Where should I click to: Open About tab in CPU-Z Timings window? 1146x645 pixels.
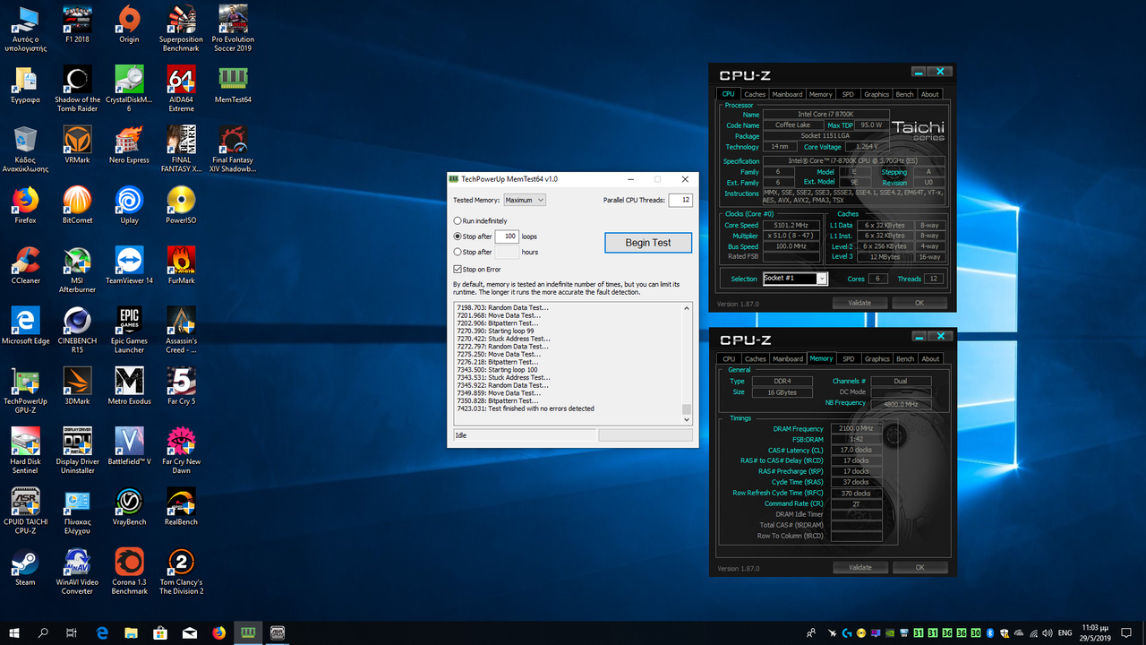(930, 358)
